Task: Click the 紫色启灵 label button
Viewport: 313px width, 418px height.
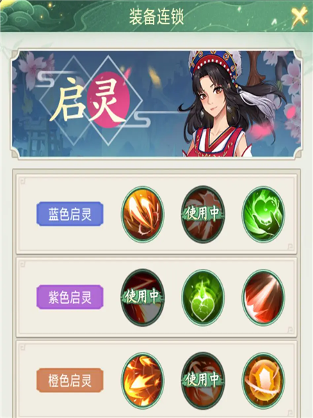Action: [x=70, y=297]
